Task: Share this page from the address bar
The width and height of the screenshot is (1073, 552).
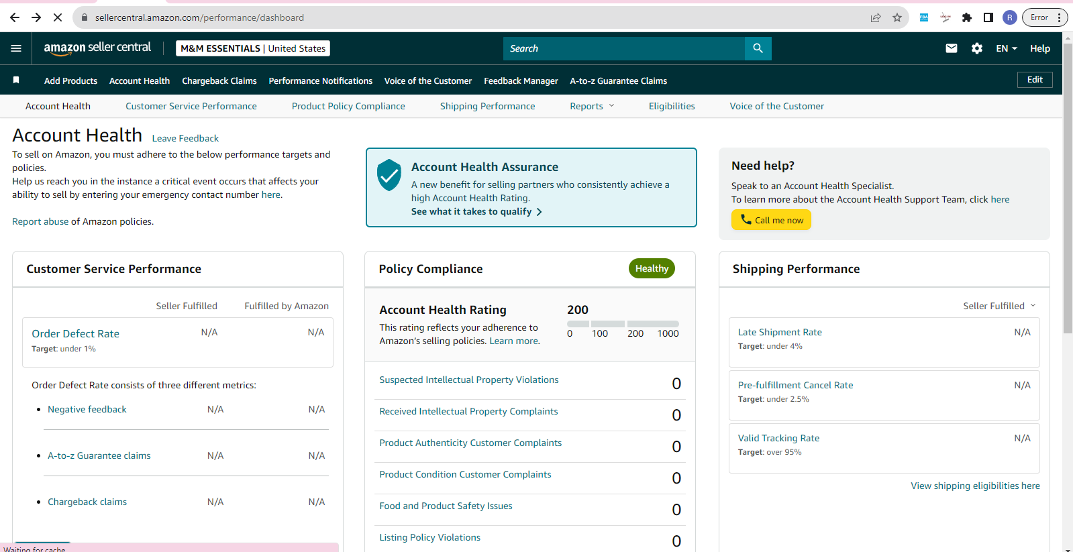Action: tap(876, 17)
